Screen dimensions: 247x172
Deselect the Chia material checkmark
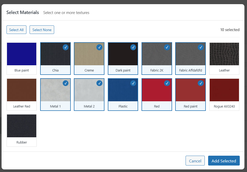point(65,47)
